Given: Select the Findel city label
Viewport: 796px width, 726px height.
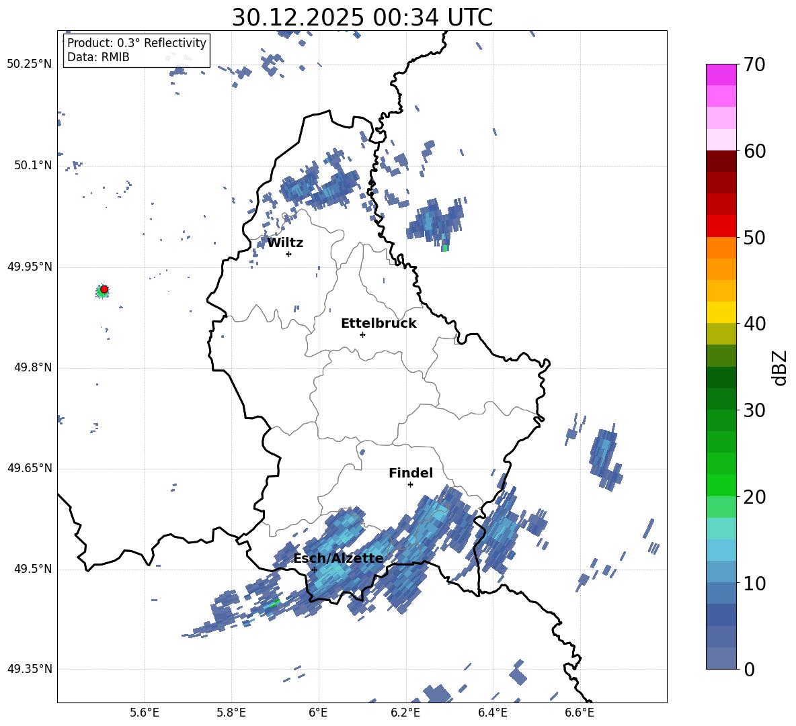Looking at the screenshot, I should tap(411, 473).
